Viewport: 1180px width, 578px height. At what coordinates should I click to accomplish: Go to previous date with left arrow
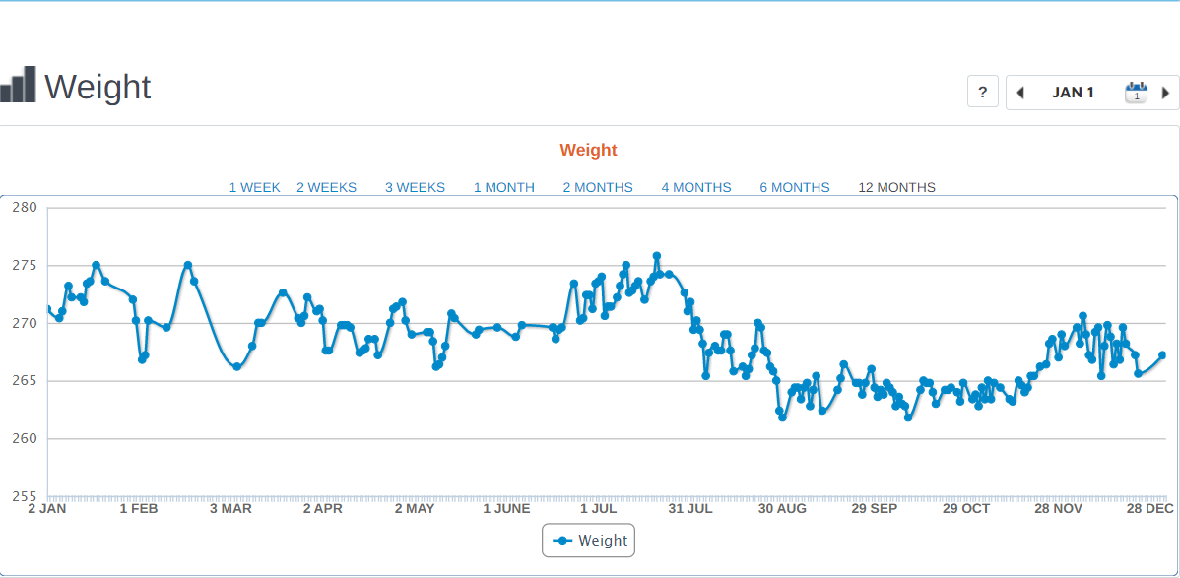pos(1020,93)
